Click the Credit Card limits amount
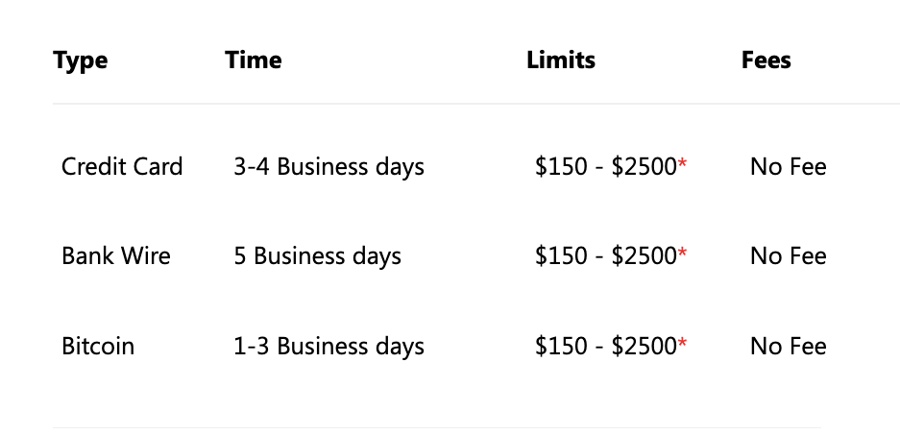This screenshot has height=435, width=900. point(606,166)
